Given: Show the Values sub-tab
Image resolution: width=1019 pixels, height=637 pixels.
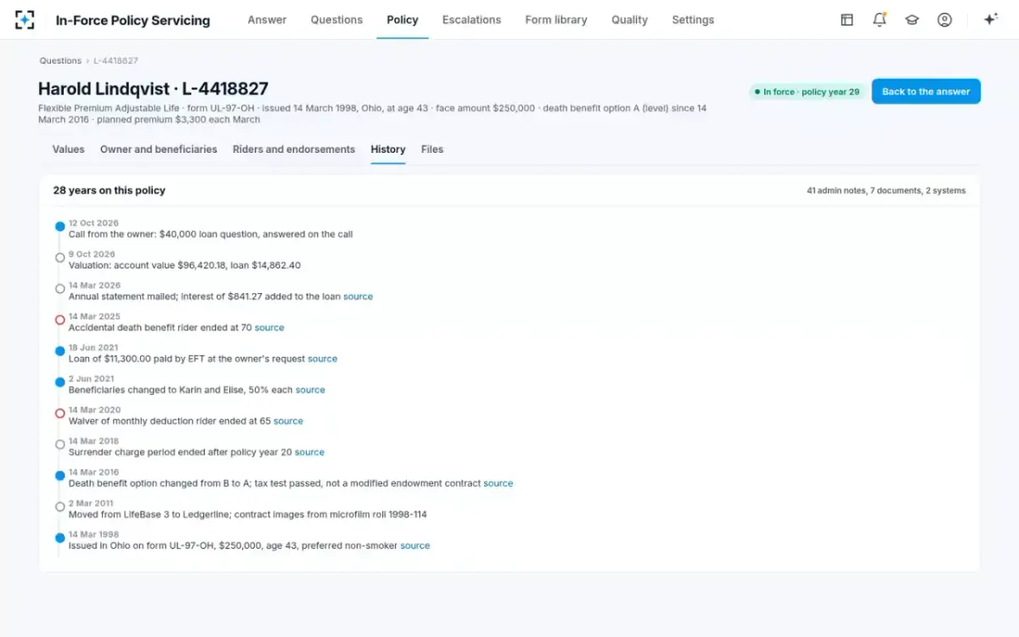Looking at the screenshot, I should 69,149.
